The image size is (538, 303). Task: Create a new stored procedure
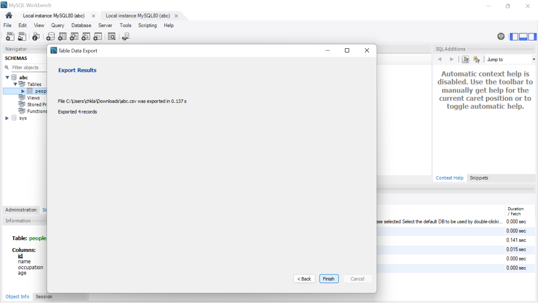(x=86, y=36)
